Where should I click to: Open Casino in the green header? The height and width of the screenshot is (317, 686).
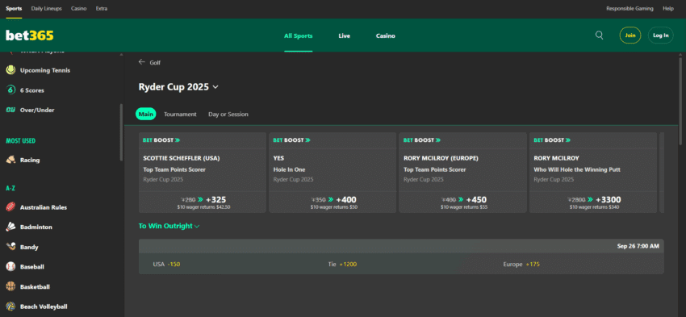386,35
